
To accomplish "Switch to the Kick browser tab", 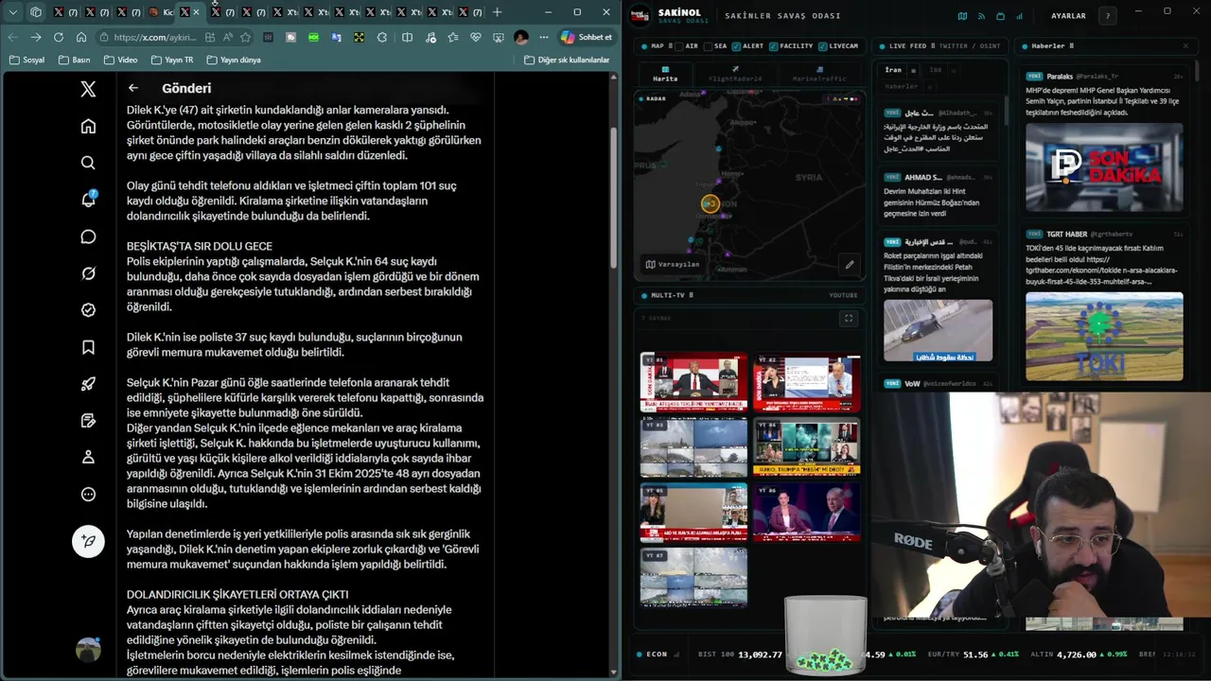I will tap(162, 12).
